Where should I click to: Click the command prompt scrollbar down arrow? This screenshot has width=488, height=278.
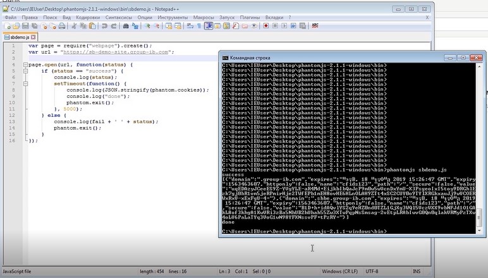pyautogui.click(x=479, y=231)
